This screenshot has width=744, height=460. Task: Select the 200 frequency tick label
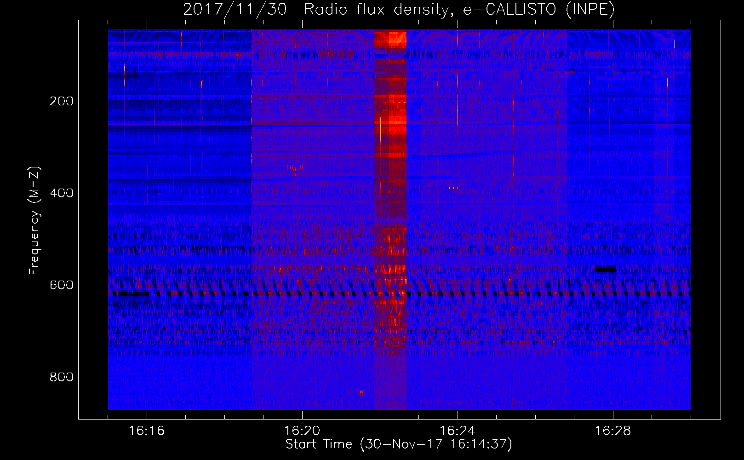point(62,101)
